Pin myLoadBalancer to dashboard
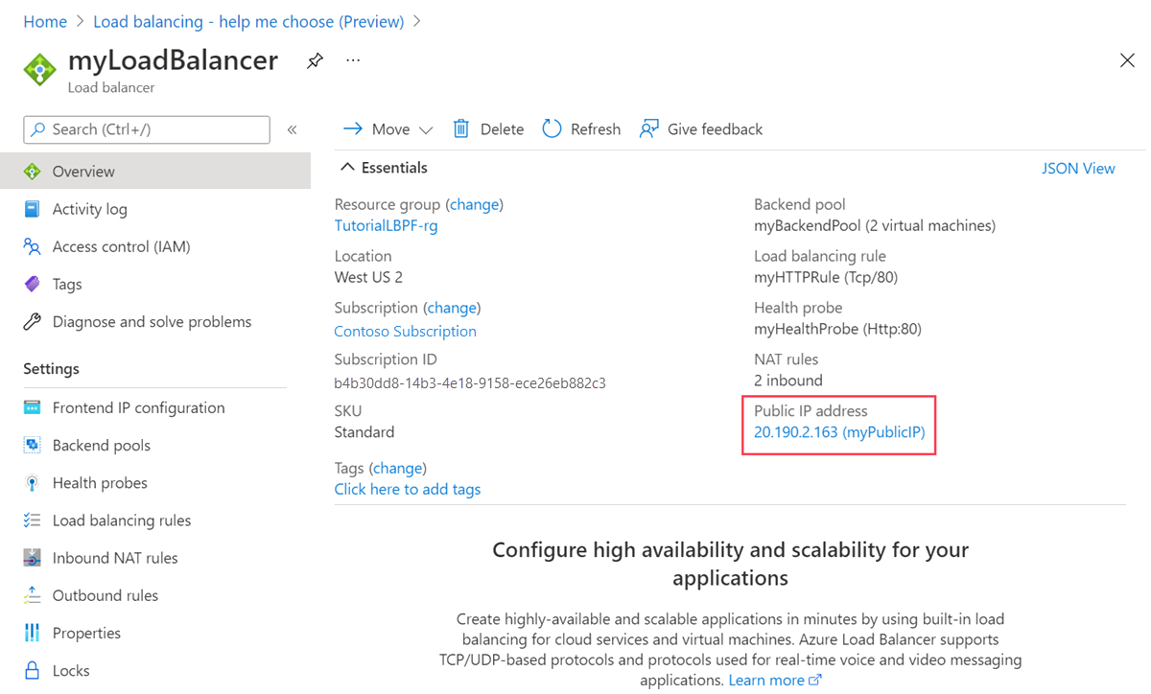 [x=315, y=59]
